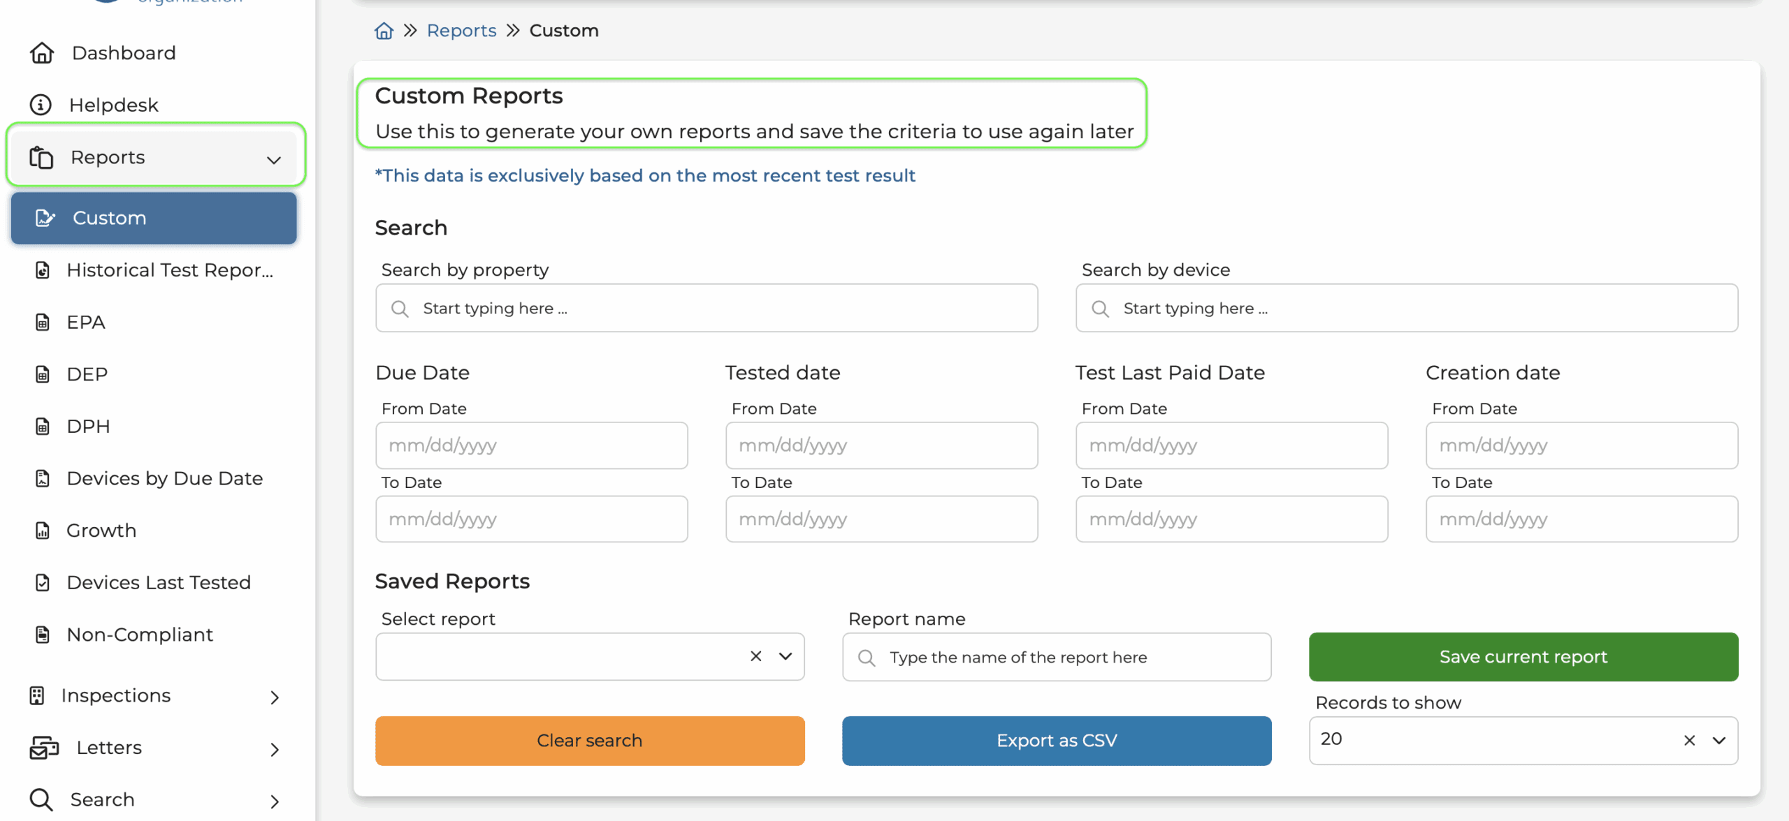This screenshot has width=1789, height=821.
Task: Click the Dashboard house icon in sidebar
Action: (42, 53)
